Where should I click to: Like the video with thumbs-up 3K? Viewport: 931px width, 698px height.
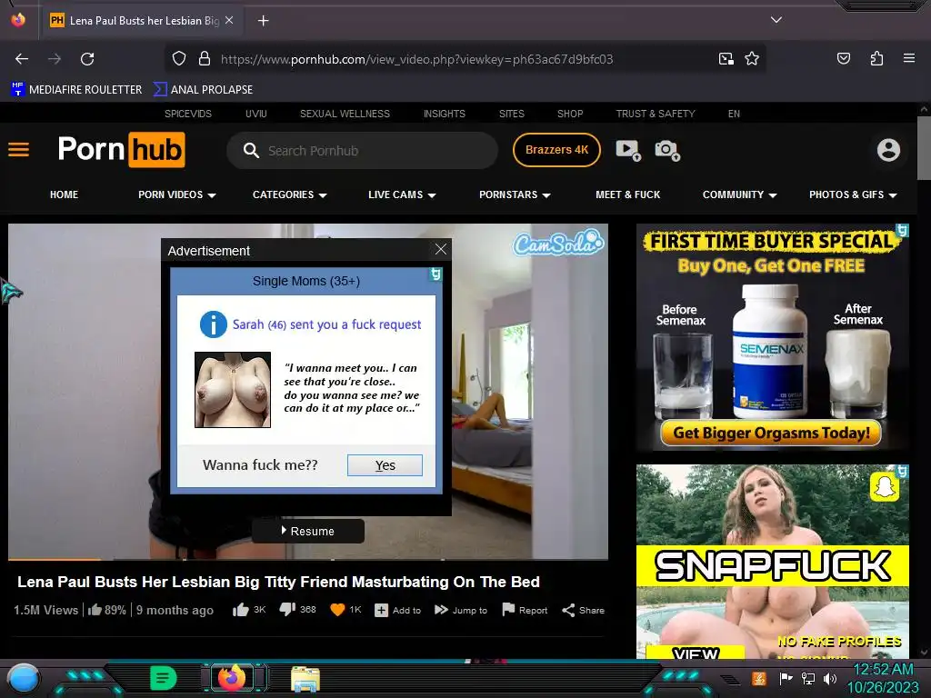pyautogui.click(x=249, y=610)
